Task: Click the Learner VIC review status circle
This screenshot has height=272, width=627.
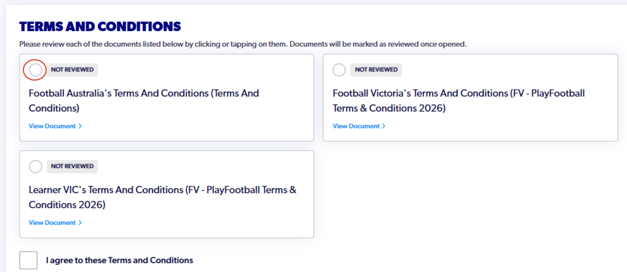Action: (x=35, y=167)
